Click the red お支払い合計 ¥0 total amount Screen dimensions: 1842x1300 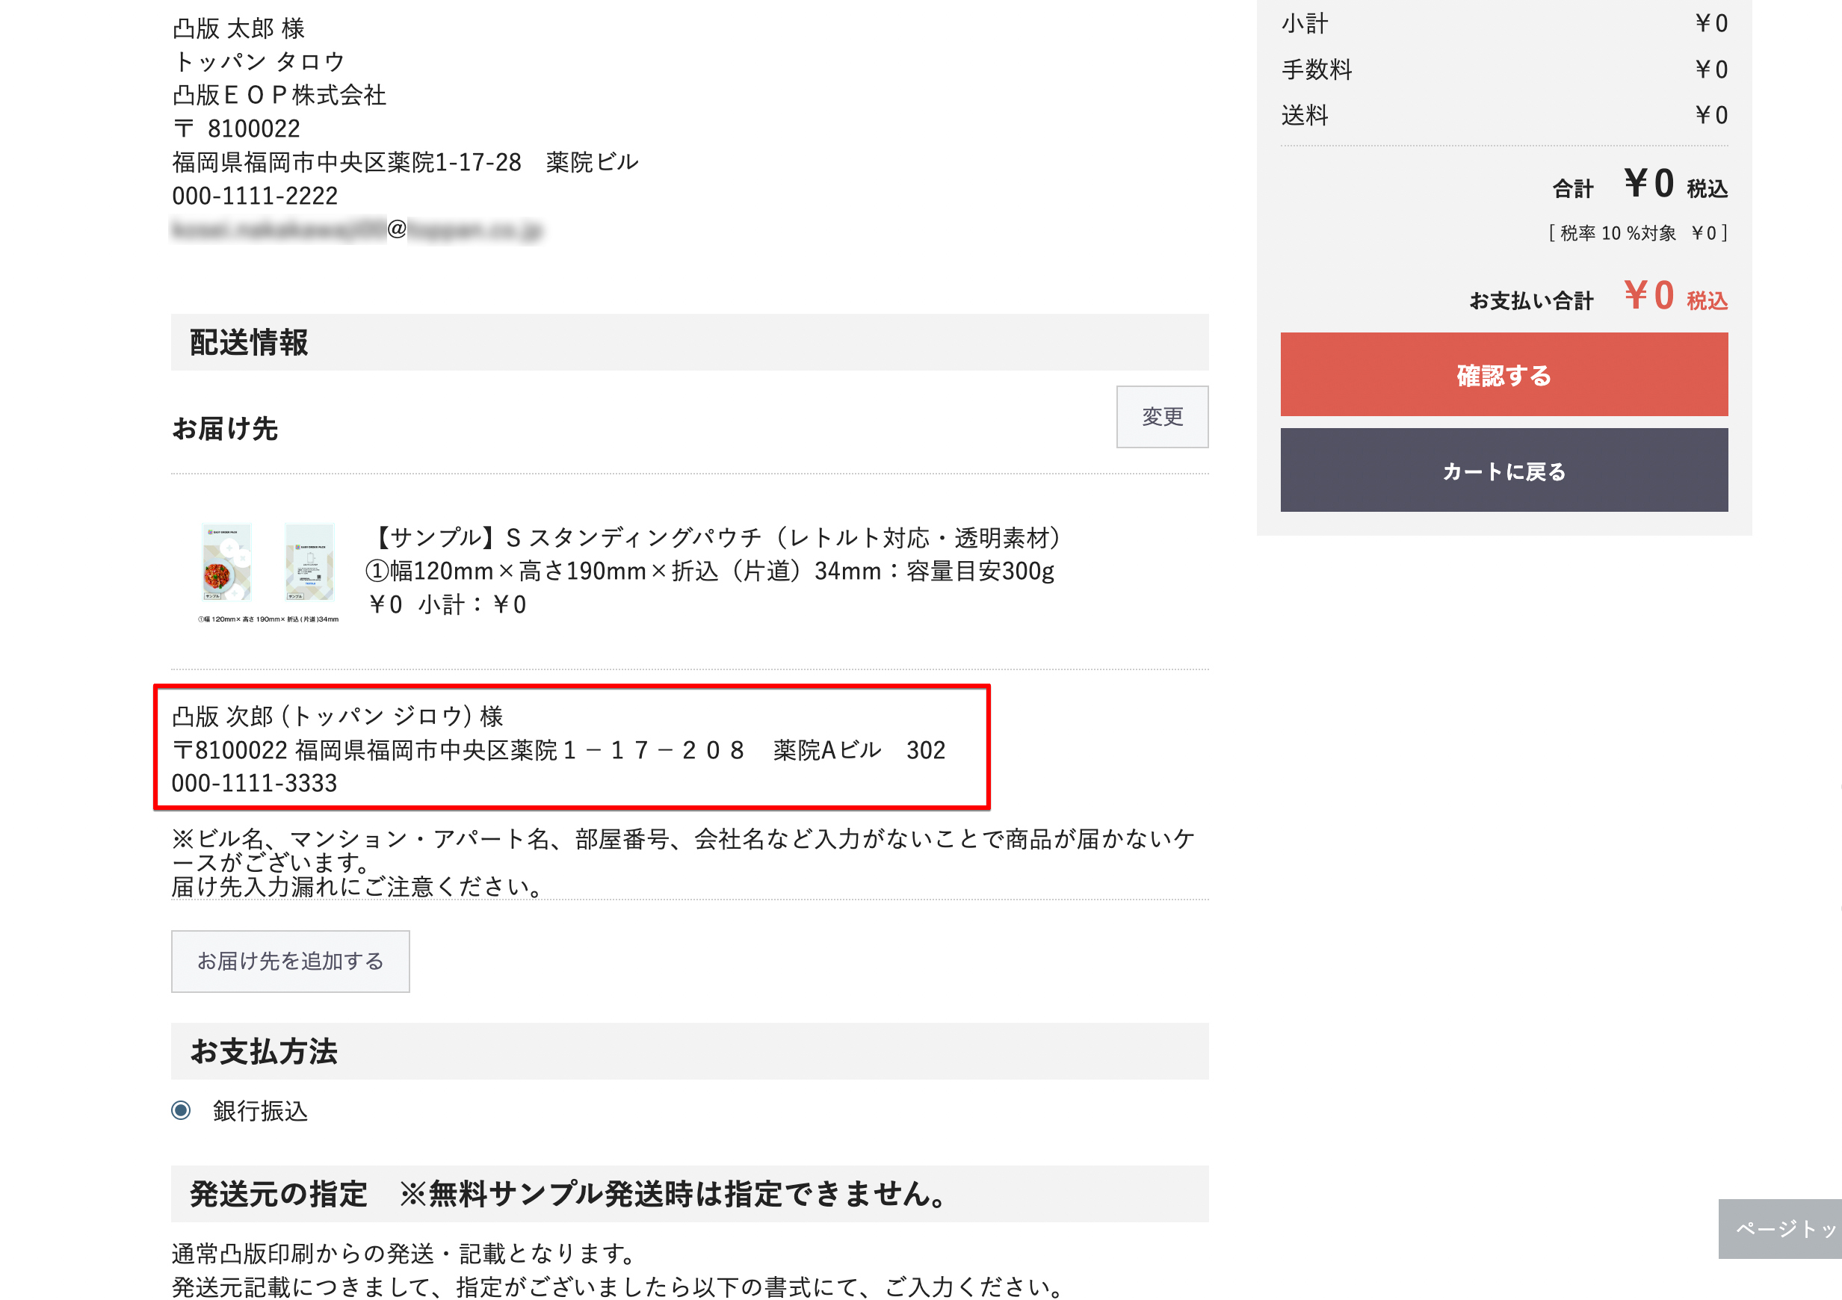pyautogui.click(x=1676, y=295)
